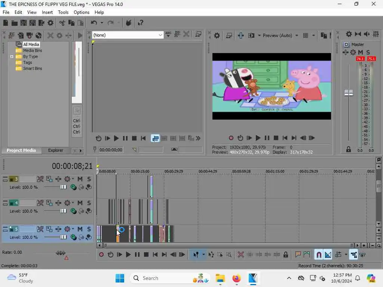The width and height of the screenshot is (383, 287).
Task: Open Split Screen View dropdown arrow in preview
Action: [259, 36]
